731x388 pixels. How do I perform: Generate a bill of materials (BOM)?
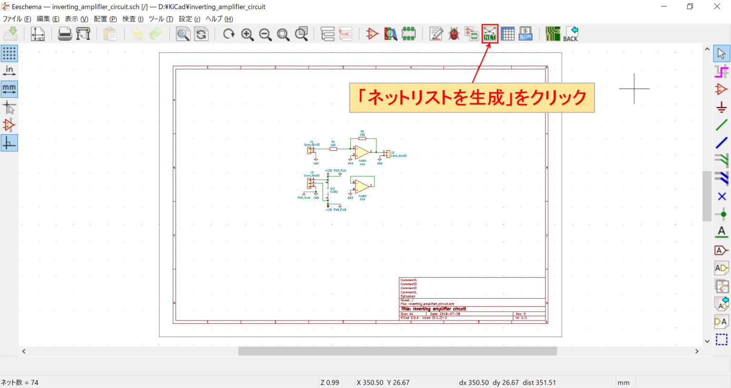(525, 33)
